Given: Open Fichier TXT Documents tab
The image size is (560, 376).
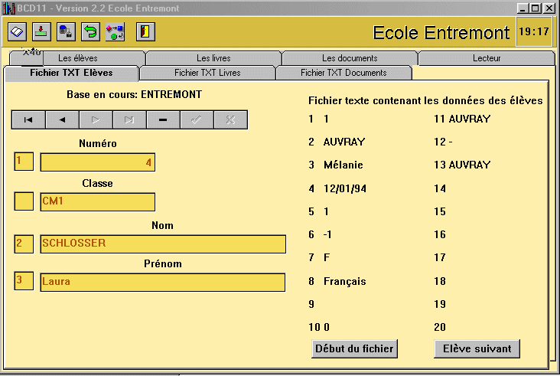Looking at the screenshot, I should pos(343,74).
